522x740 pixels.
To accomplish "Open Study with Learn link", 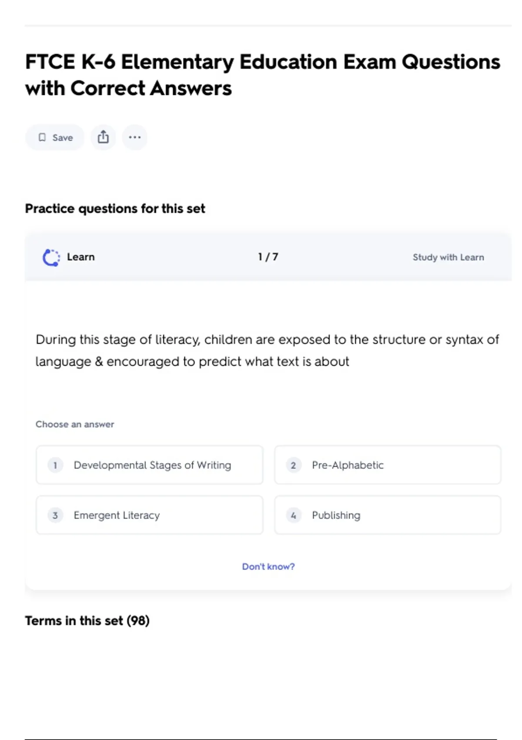I will (x=448, y=257).
